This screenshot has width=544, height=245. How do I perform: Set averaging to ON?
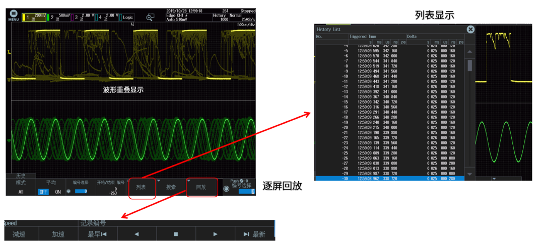[x=57, y=192]
